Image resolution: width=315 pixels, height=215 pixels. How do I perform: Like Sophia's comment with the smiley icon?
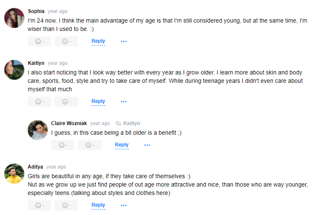click(x=39, y=41)
